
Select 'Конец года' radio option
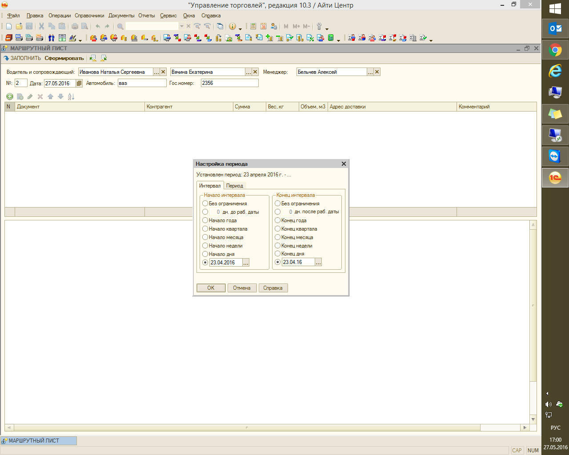point(277,220)
